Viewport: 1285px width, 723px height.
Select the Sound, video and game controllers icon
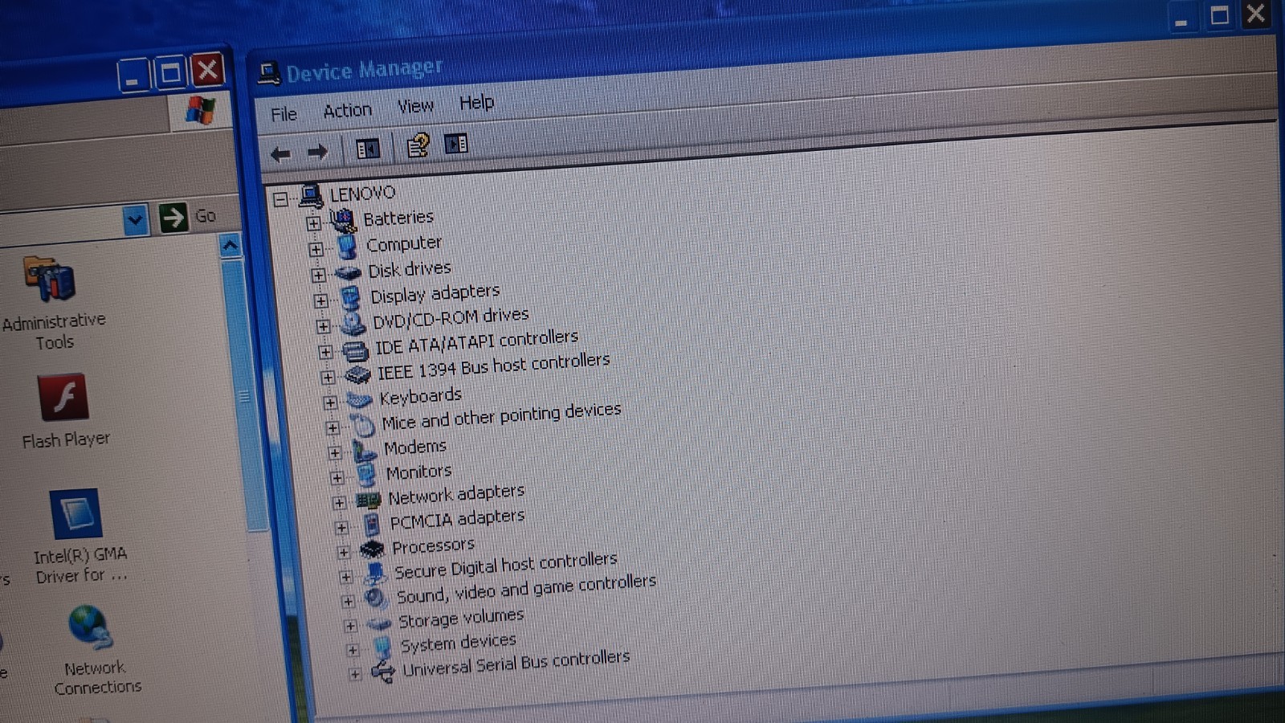[x=377, y=598]
